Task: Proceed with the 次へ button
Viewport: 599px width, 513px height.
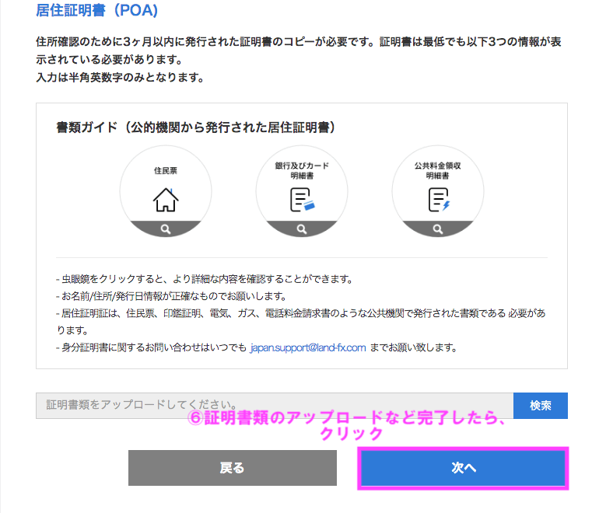Action: [463, 468]
